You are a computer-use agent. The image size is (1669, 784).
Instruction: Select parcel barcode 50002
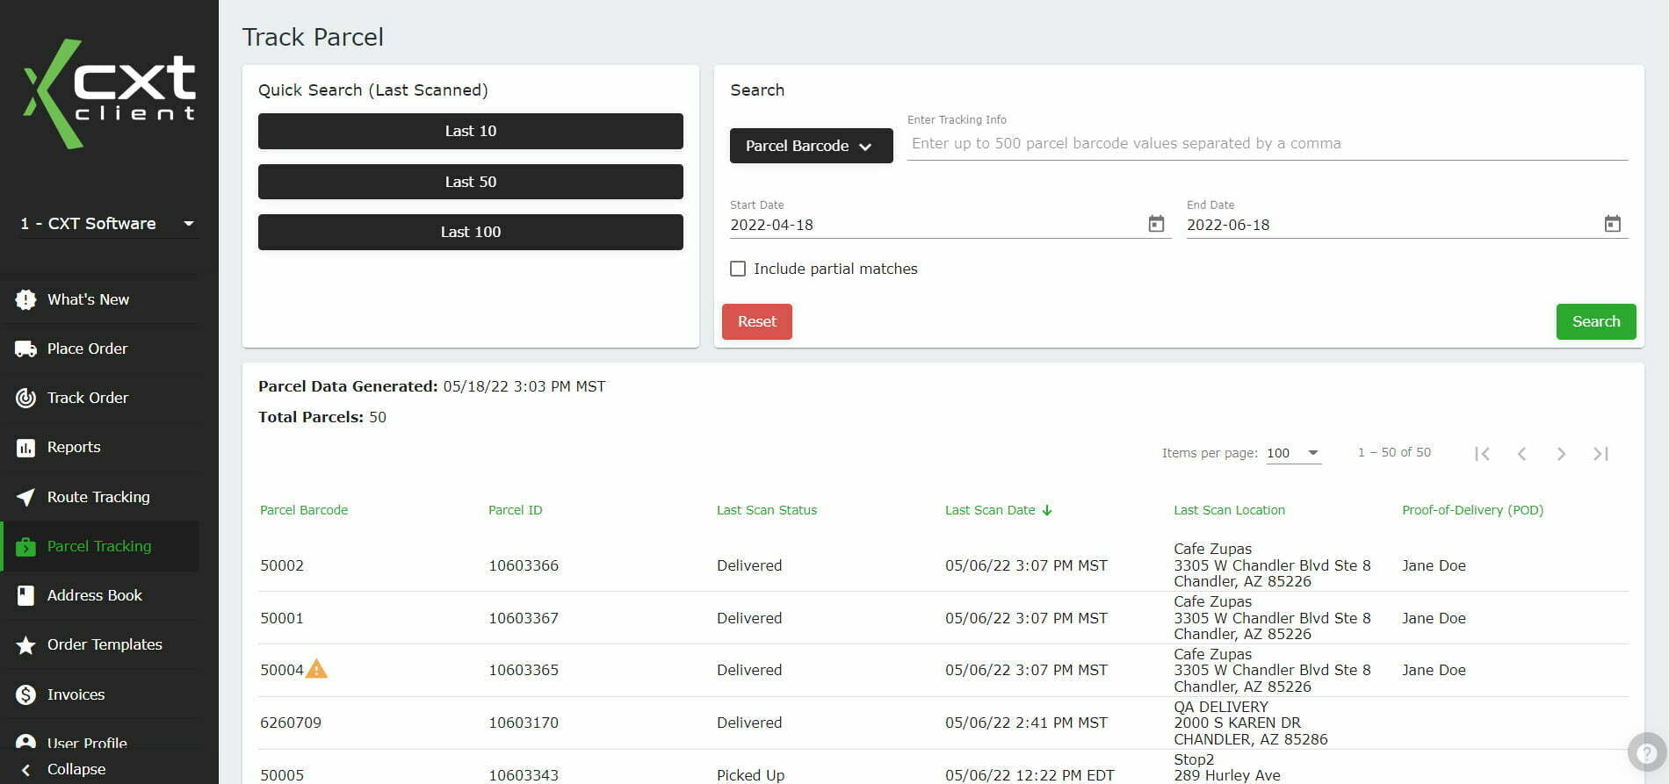click(x=282, y=565)
